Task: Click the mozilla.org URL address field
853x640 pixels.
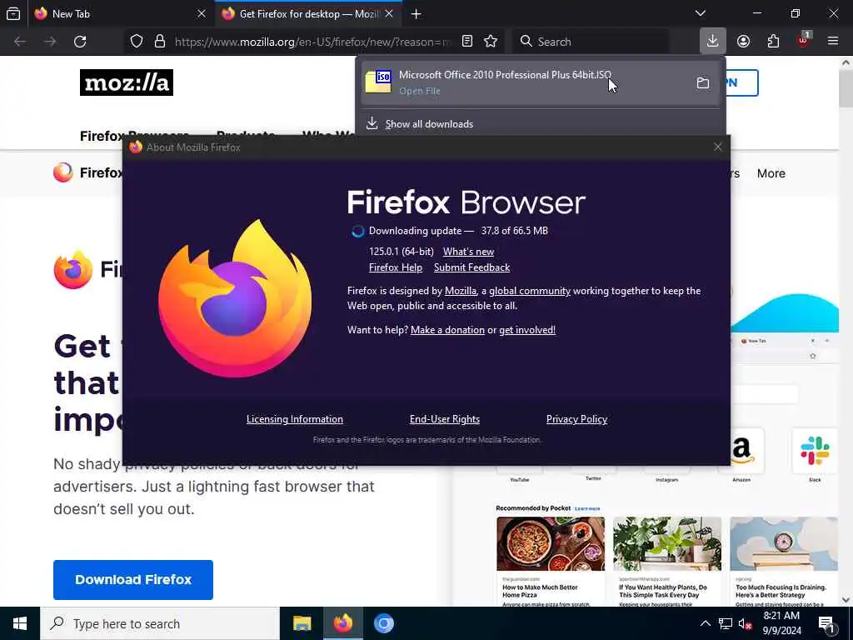Action: [x=313, y=42]
